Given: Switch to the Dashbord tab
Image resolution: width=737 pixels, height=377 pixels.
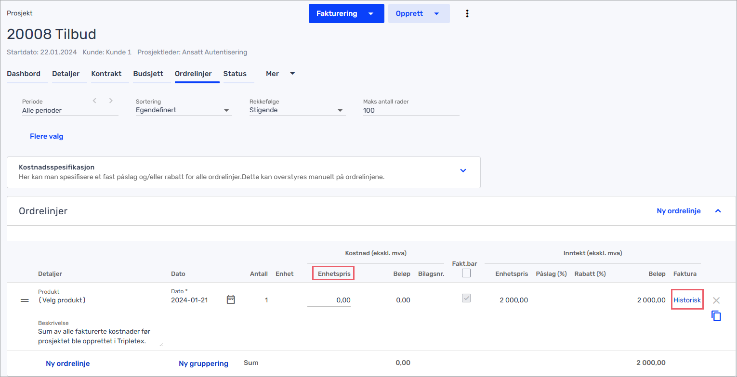Looking at the screenshot, I should (24, 74).
